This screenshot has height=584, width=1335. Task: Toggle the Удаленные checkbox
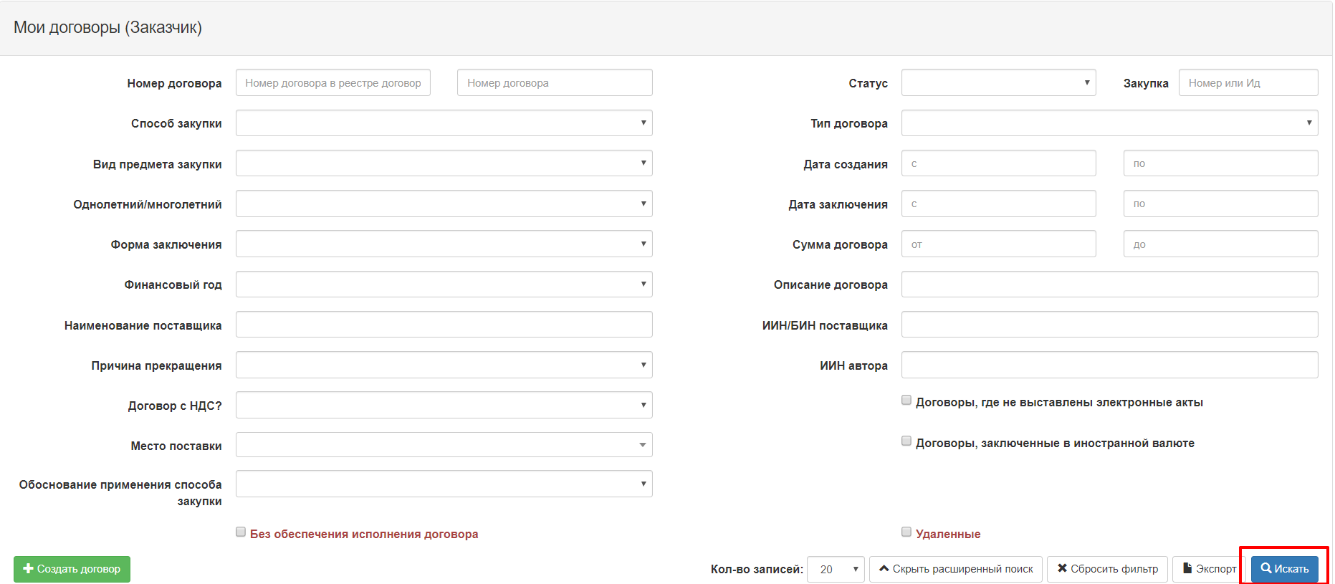coord(906,532)
